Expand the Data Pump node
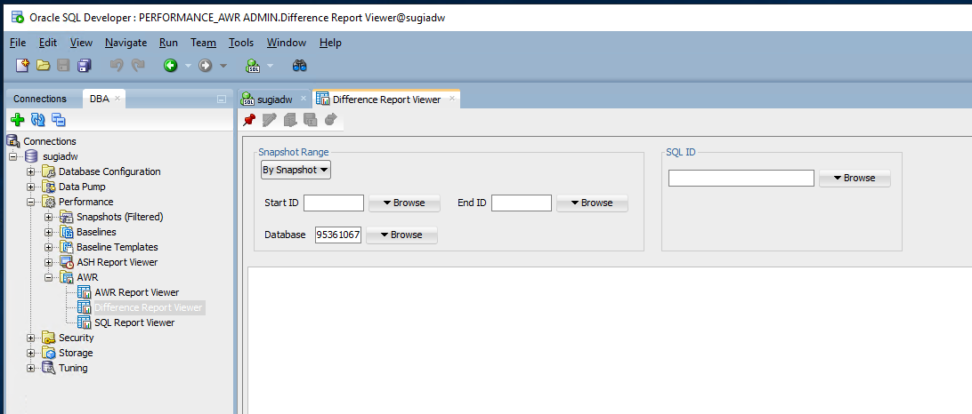Image resolution: width=972 pixels, height=414 pixels. (30, 187)
